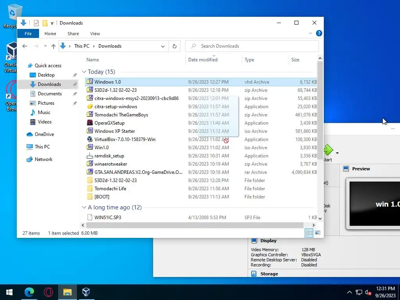Open Microsoft Edge from the taskbar
Image resolution: width=400 pixels, height=300 pixels.
pos(29,292)
